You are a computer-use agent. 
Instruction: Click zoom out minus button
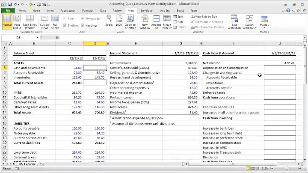[272, 168]
